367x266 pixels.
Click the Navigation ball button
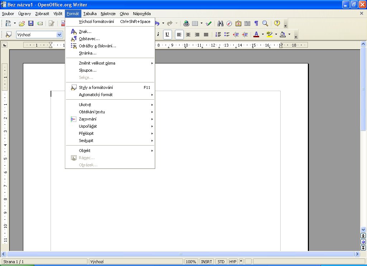(363, 242)
